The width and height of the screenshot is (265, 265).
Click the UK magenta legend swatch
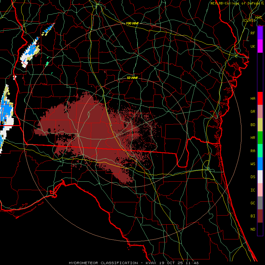point(260,46)
